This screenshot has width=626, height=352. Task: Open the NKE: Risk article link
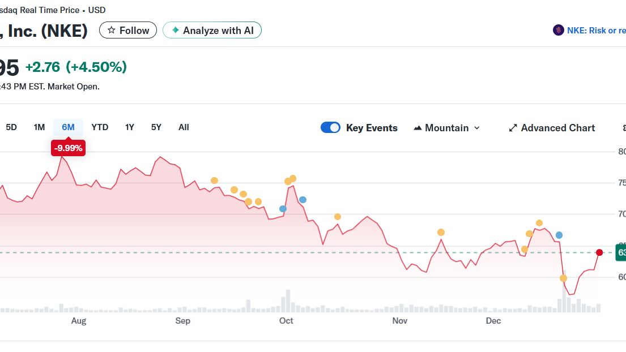596,31
